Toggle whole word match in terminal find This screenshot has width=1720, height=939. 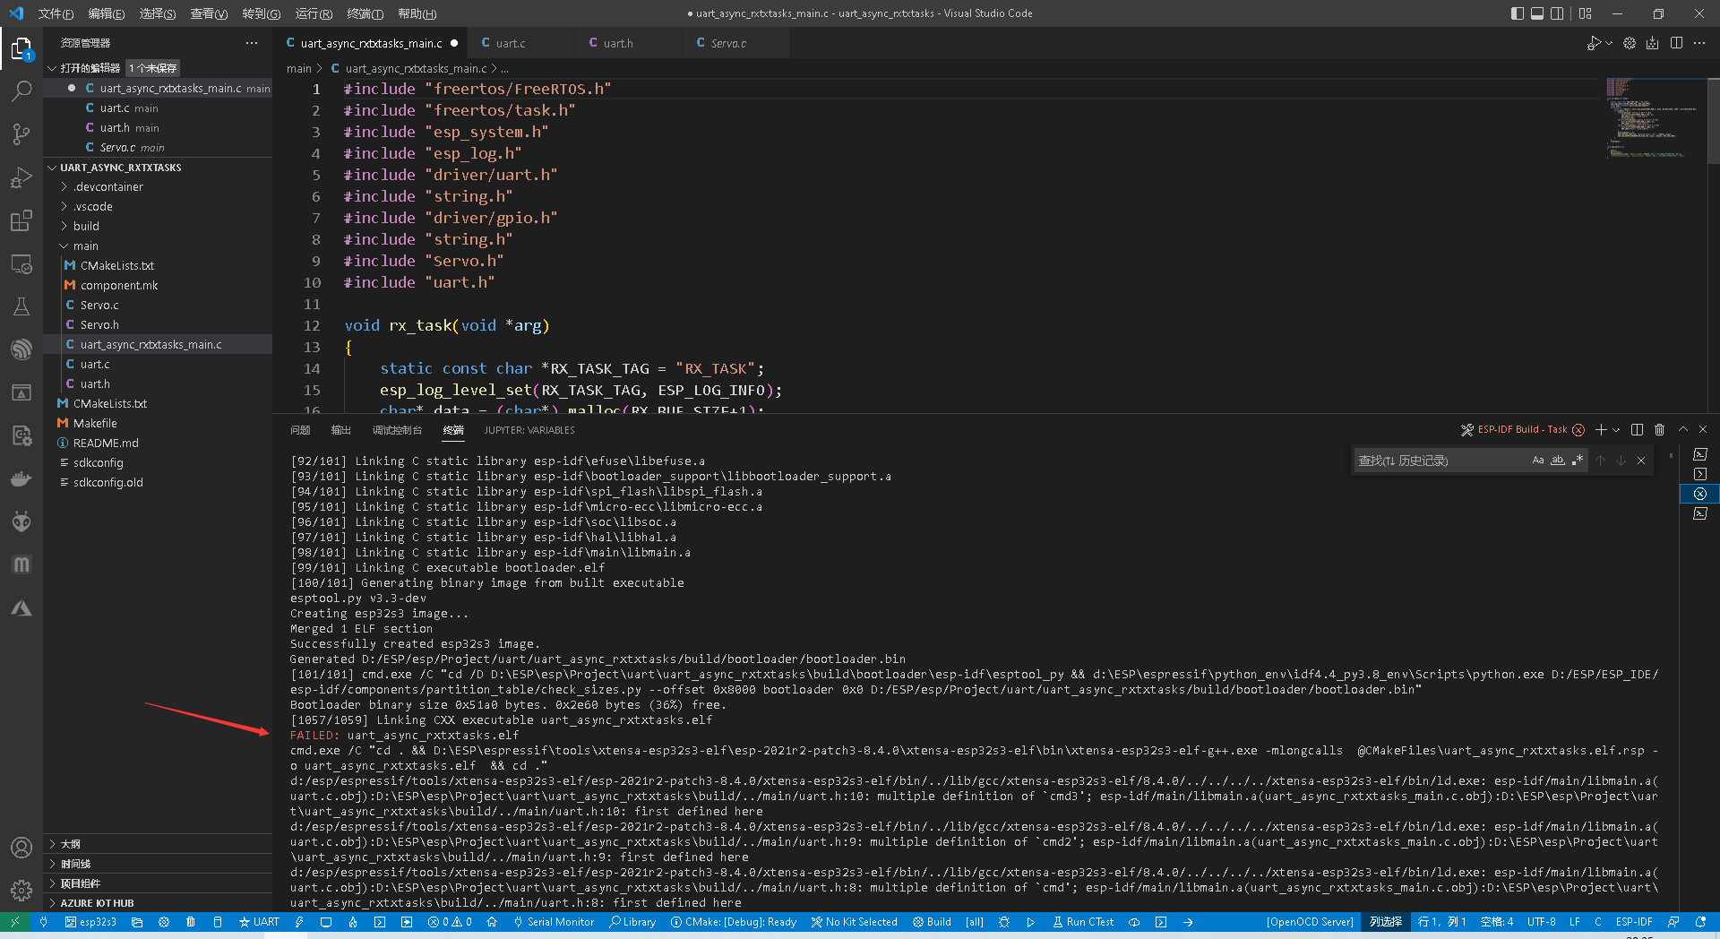(1558, 461)
